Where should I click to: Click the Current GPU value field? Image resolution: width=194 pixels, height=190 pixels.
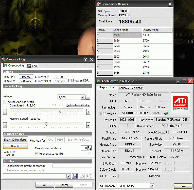(60, 77)
